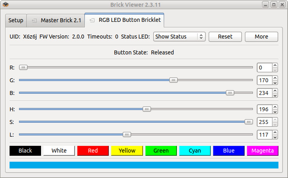
Task: Pick the Yellow color preset
Action: tap(127, 151)
